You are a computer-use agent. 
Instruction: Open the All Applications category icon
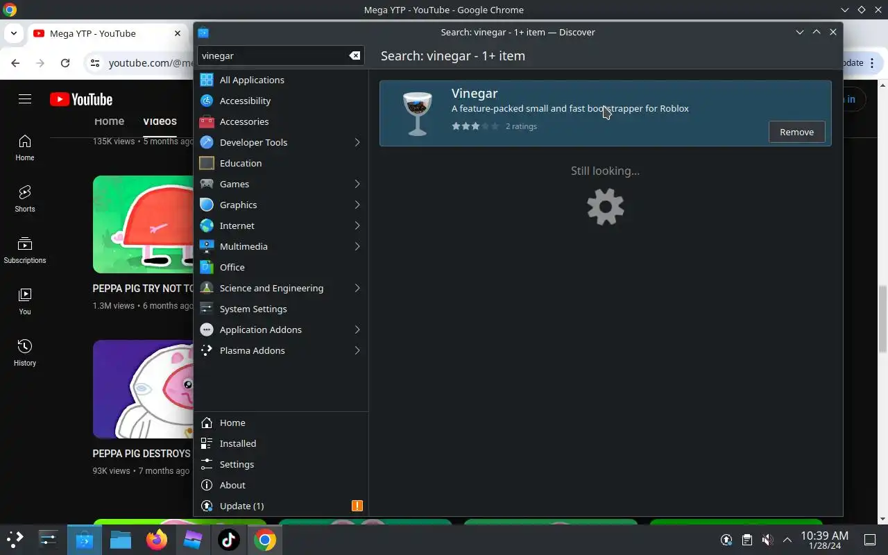click(x=206, y=80)
